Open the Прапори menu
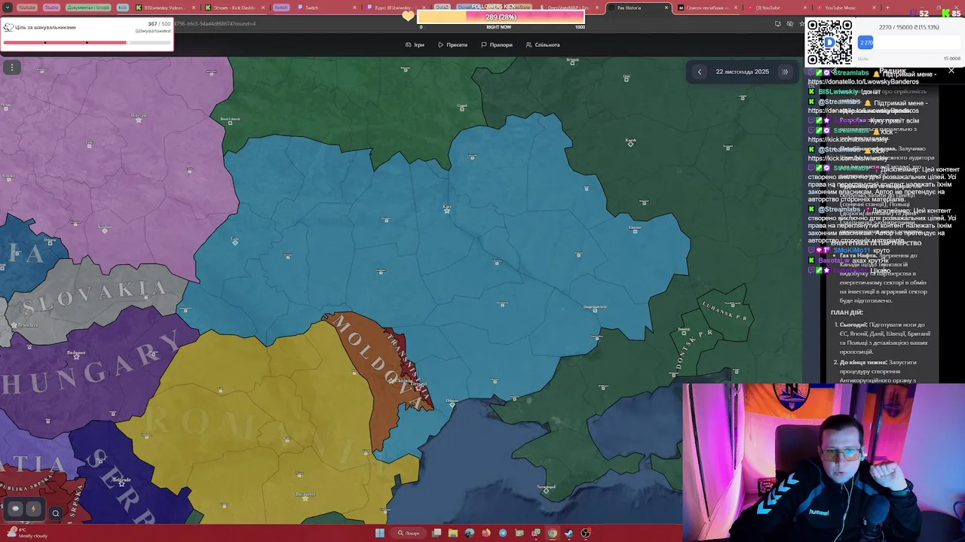 (497, 44)
